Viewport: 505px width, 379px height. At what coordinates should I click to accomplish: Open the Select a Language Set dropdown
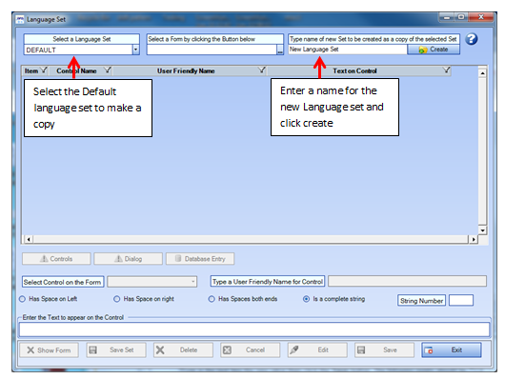click(x=135, y=50)
